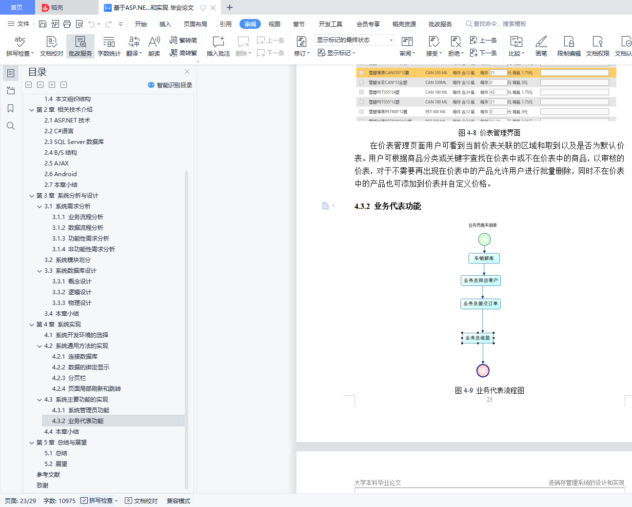Start 朗读 read aloud
632x507 pixels.
154,46
